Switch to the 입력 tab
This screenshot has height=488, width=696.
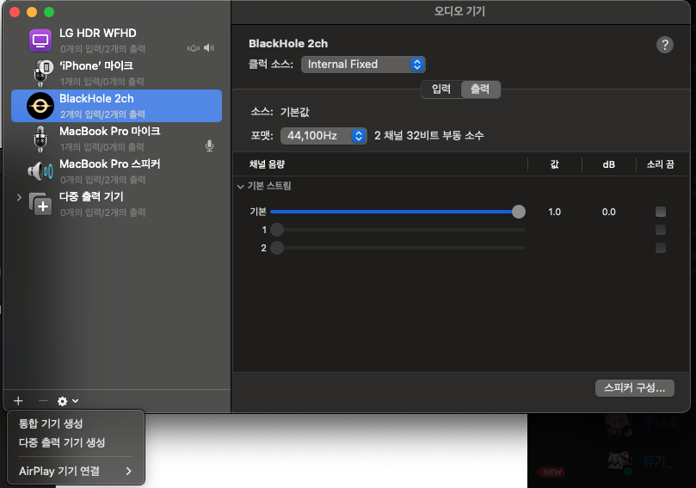441,90
